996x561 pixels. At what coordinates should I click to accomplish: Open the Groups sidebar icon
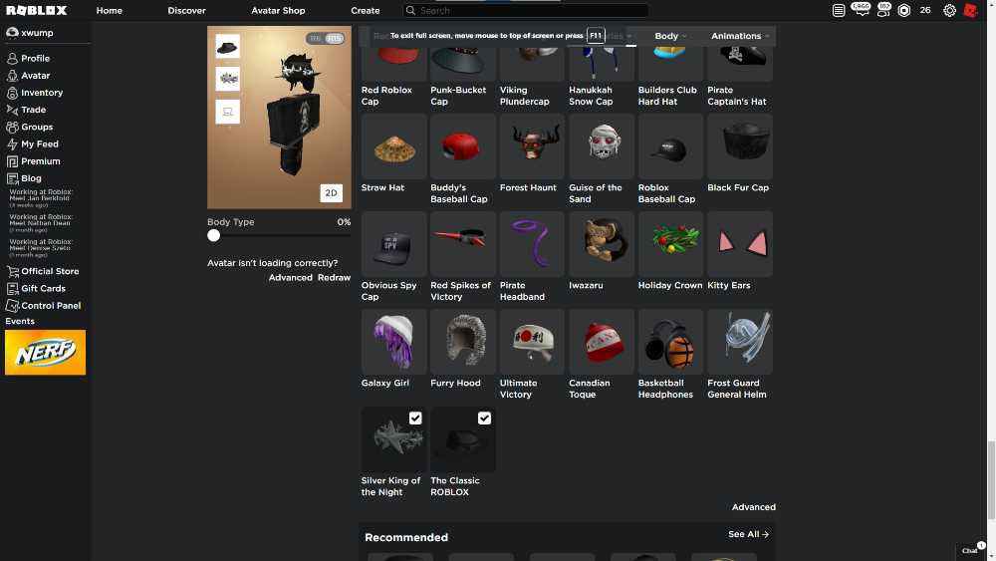point(12,128)
